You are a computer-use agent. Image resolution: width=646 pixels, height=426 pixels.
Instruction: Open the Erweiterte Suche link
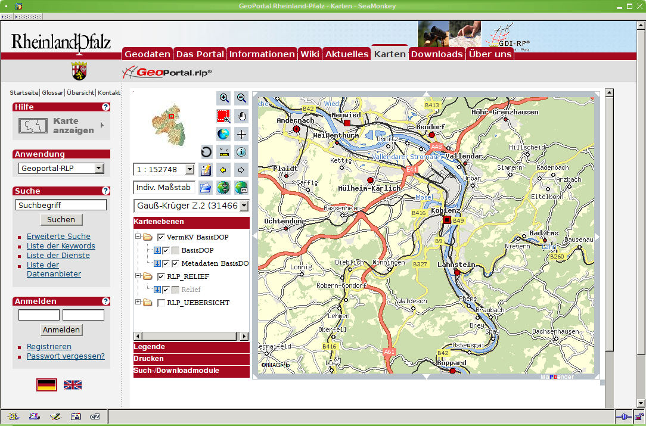(x=58, y=237)
